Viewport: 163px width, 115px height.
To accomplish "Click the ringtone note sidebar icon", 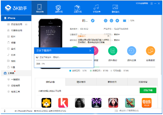I will pyautogui.click(x=8, y=55).
